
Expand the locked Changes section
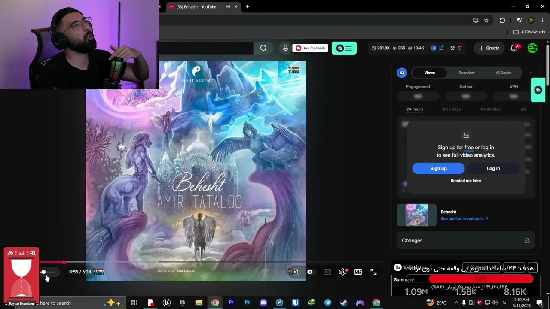point(466,241)
